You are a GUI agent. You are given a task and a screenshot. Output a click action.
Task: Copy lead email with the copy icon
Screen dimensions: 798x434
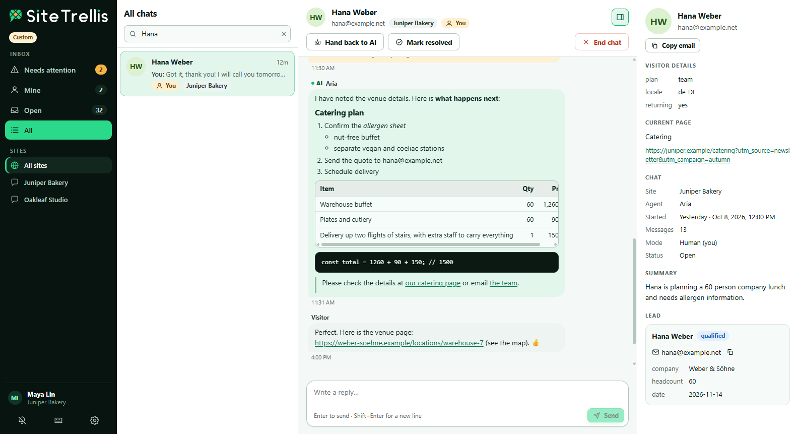tap(730, 352)
